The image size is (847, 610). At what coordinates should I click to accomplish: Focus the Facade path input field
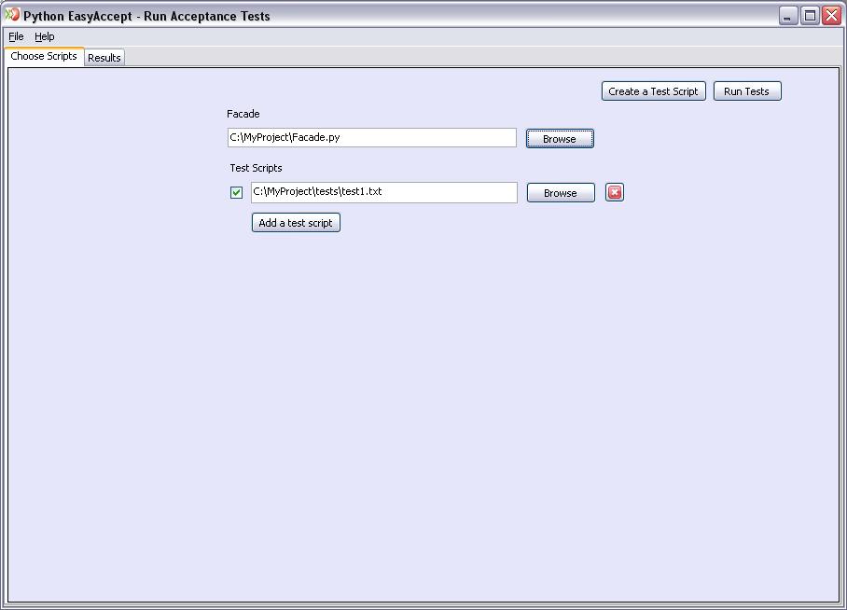tap(371, 137)
